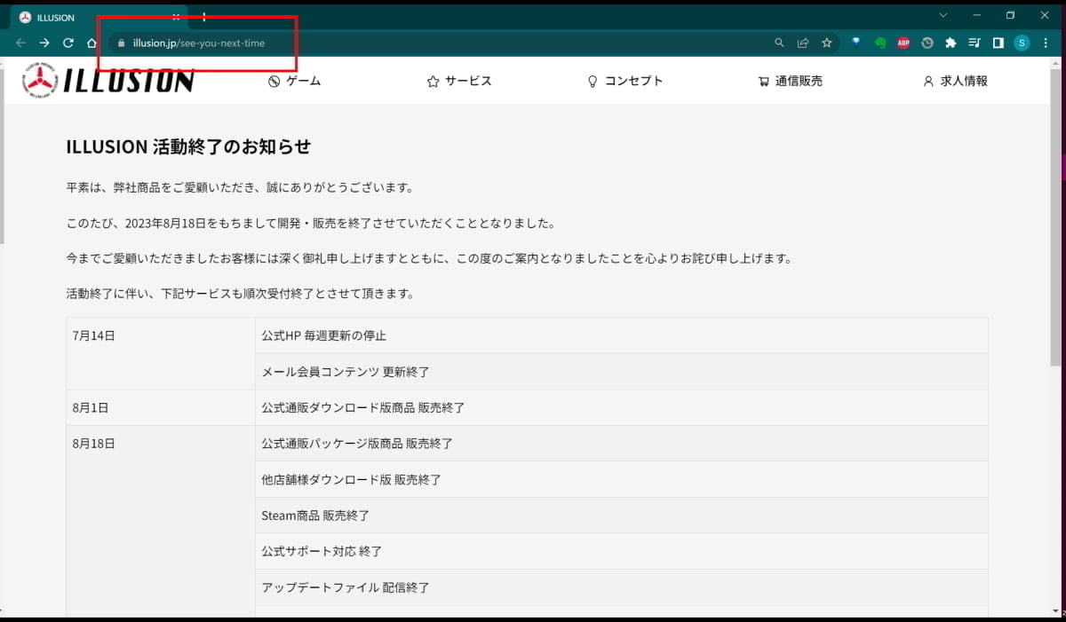Open the profile avatar S menu
Screen dimensions: 1066x622
[1022, 43]
